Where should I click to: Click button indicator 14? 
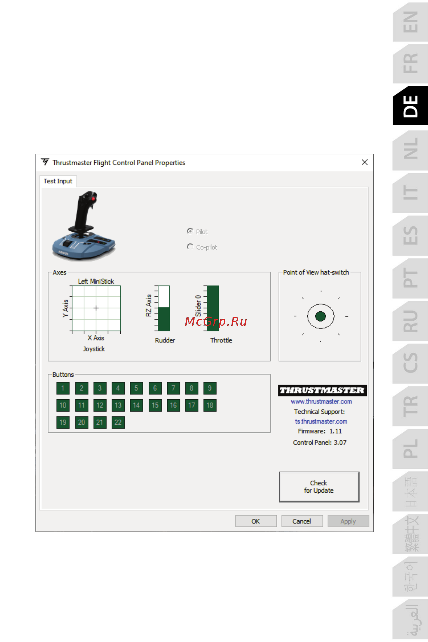136,405
